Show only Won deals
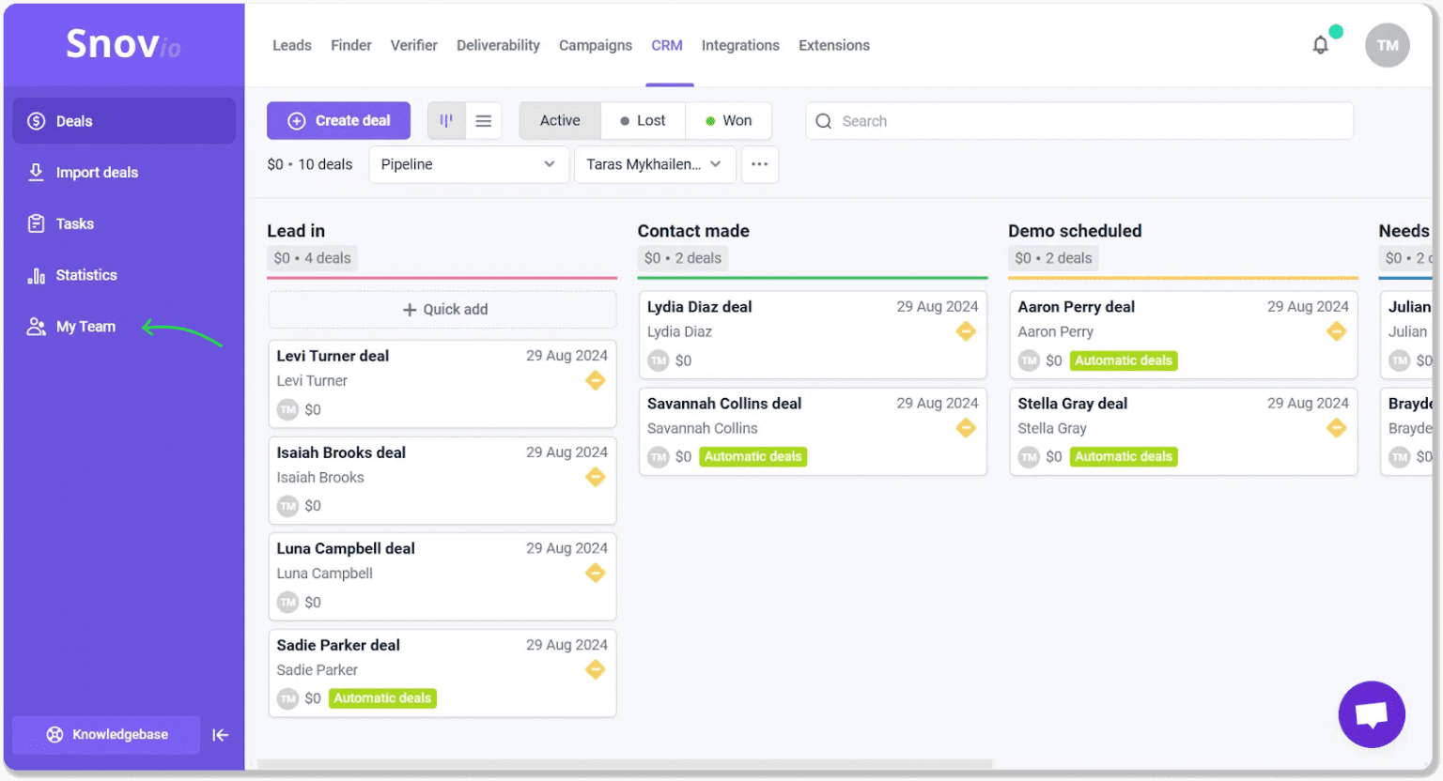The image size is (1443, 781). pyautogui.click(x=728, y=120)
